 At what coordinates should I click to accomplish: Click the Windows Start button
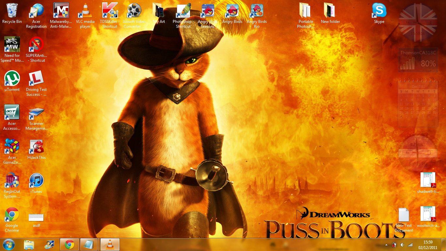tap(9, 244)
